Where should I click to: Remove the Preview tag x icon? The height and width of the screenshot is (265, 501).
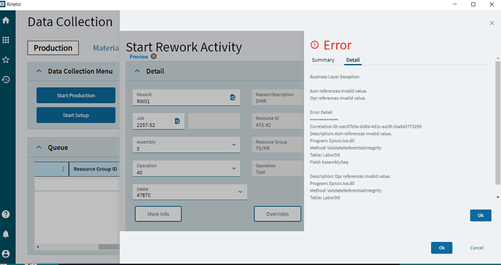click(154, 57)
